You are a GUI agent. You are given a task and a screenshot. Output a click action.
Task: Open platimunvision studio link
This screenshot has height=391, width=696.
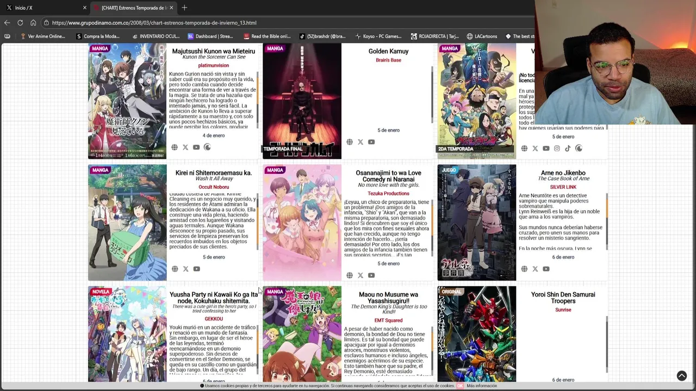click(214, 65)
